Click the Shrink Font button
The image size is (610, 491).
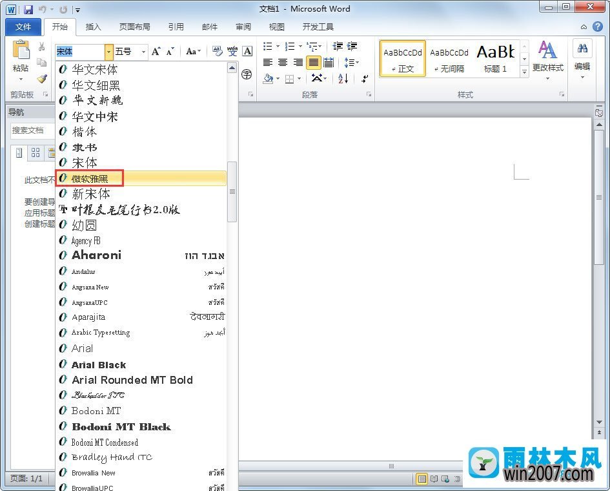(x=170, y=52)
